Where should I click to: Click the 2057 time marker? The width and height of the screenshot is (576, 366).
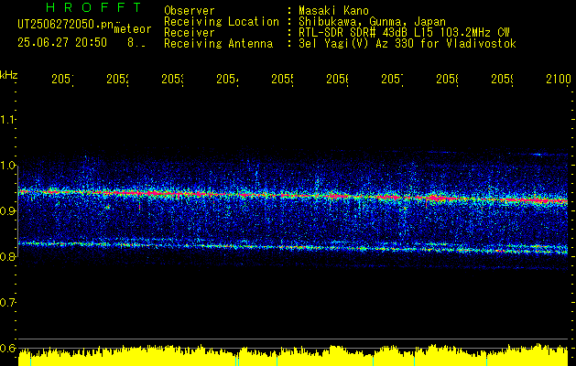(392, 79)
